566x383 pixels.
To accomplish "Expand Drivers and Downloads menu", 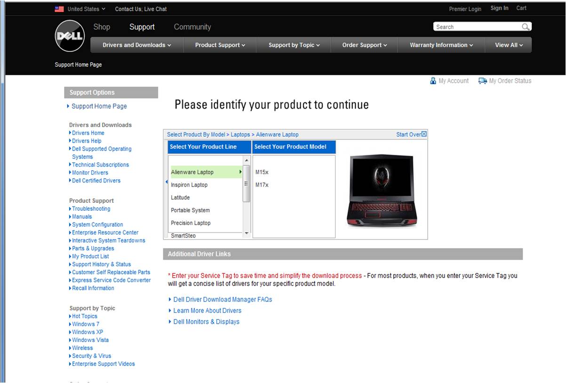I will click(x=137, y=45).
